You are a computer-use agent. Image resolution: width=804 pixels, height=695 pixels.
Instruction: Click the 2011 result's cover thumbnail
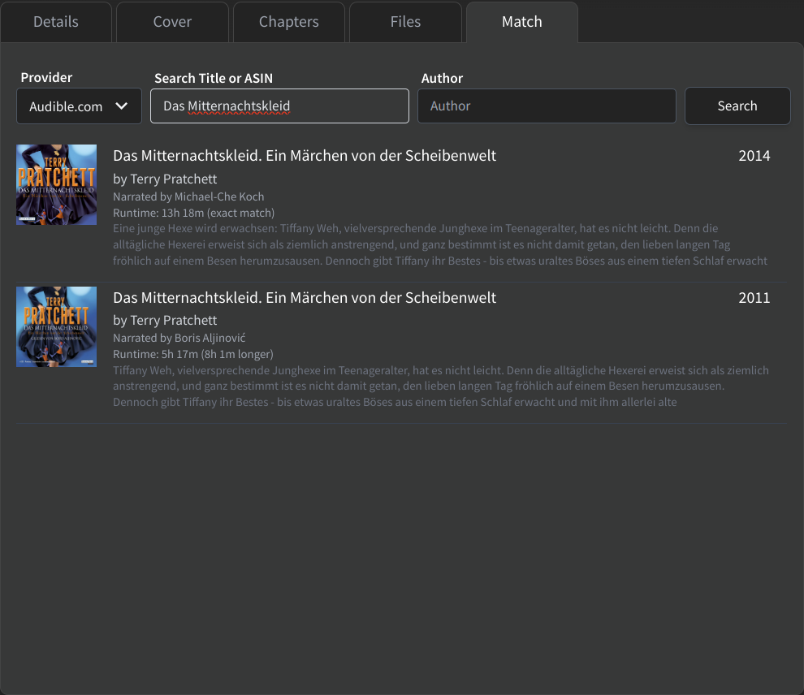pyautogui.click(x=57, y=326)
